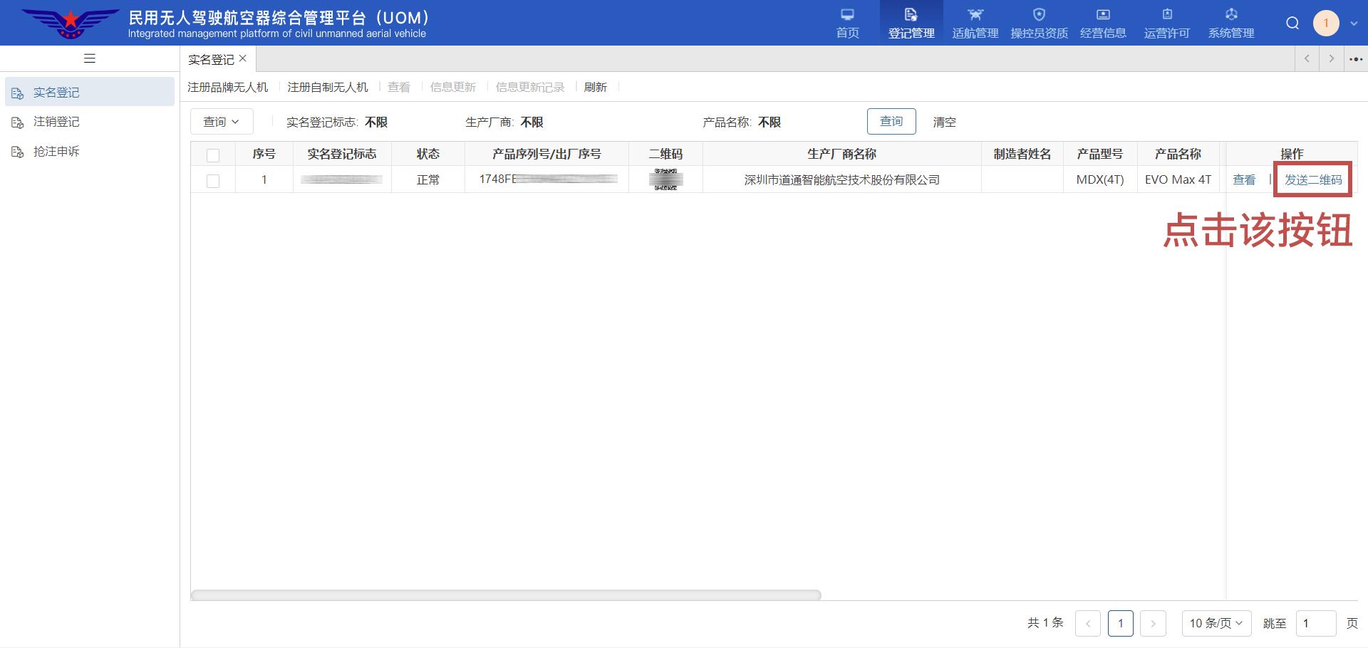1368x648 pixels.
Task: Open 运营许可 icon in top navigation
Action: 1167,15
